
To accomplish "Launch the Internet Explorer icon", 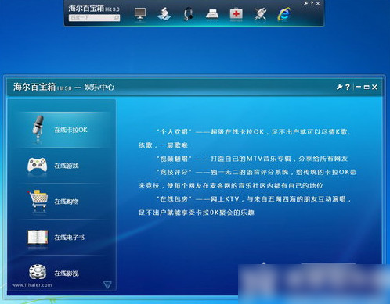I will coord(284,14).
